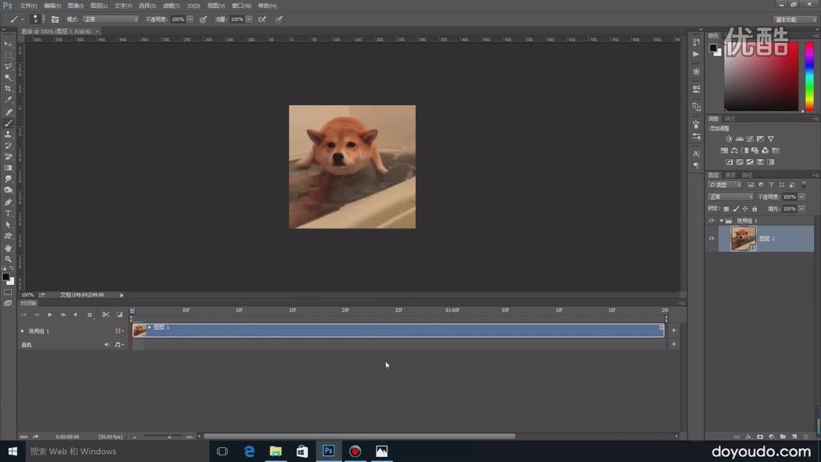The height and width of the screenshot is (462, 821).
Task: Add Color Balance adjustment icon
Action: (734, 150)
